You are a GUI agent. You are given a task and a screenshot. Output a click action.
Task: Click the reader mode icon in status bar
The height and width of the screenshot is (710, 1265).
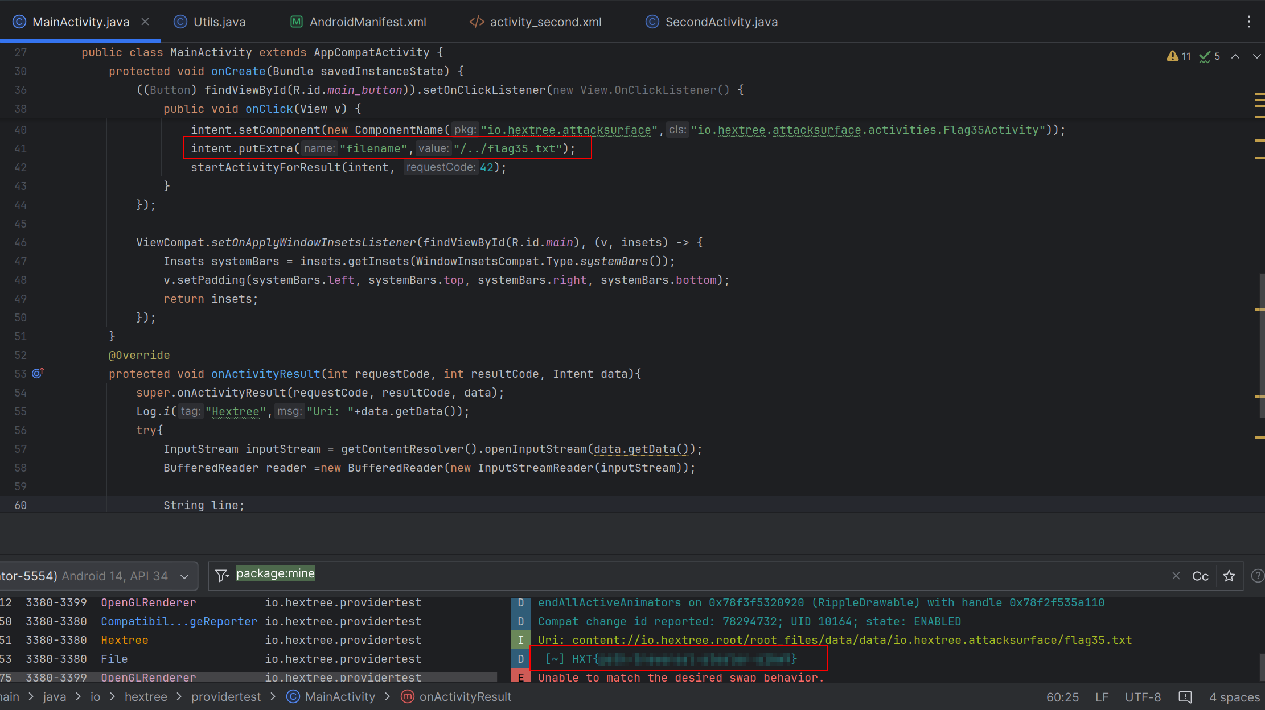coord(1185,697)
